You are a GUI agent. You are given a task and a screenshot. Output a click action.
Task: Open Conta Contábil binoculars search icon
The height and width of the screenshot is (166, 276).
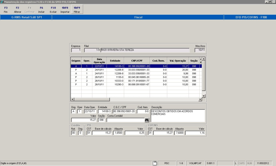tap(147, 120)
